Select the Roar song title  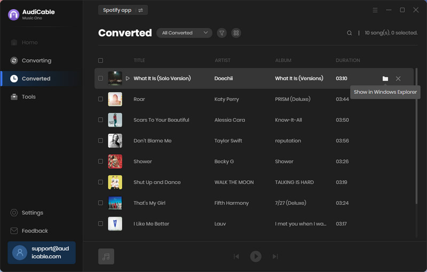pos(139,99)
